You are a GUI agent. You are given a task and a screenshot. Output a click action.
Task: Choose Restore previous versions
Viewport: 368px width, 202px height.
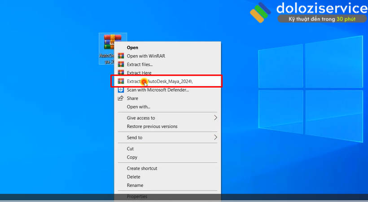(152, 127)
